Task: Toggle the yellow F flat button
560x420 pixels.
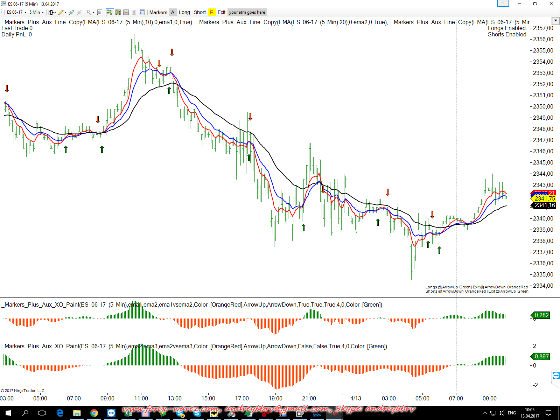Action: point(211,12)
